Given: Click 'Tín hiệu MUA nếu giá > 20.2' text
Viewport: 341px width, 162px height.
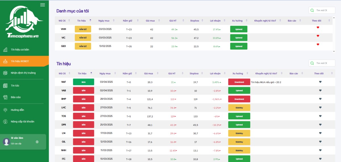Looking at the screenshot, I should click(x=266, y=82).
